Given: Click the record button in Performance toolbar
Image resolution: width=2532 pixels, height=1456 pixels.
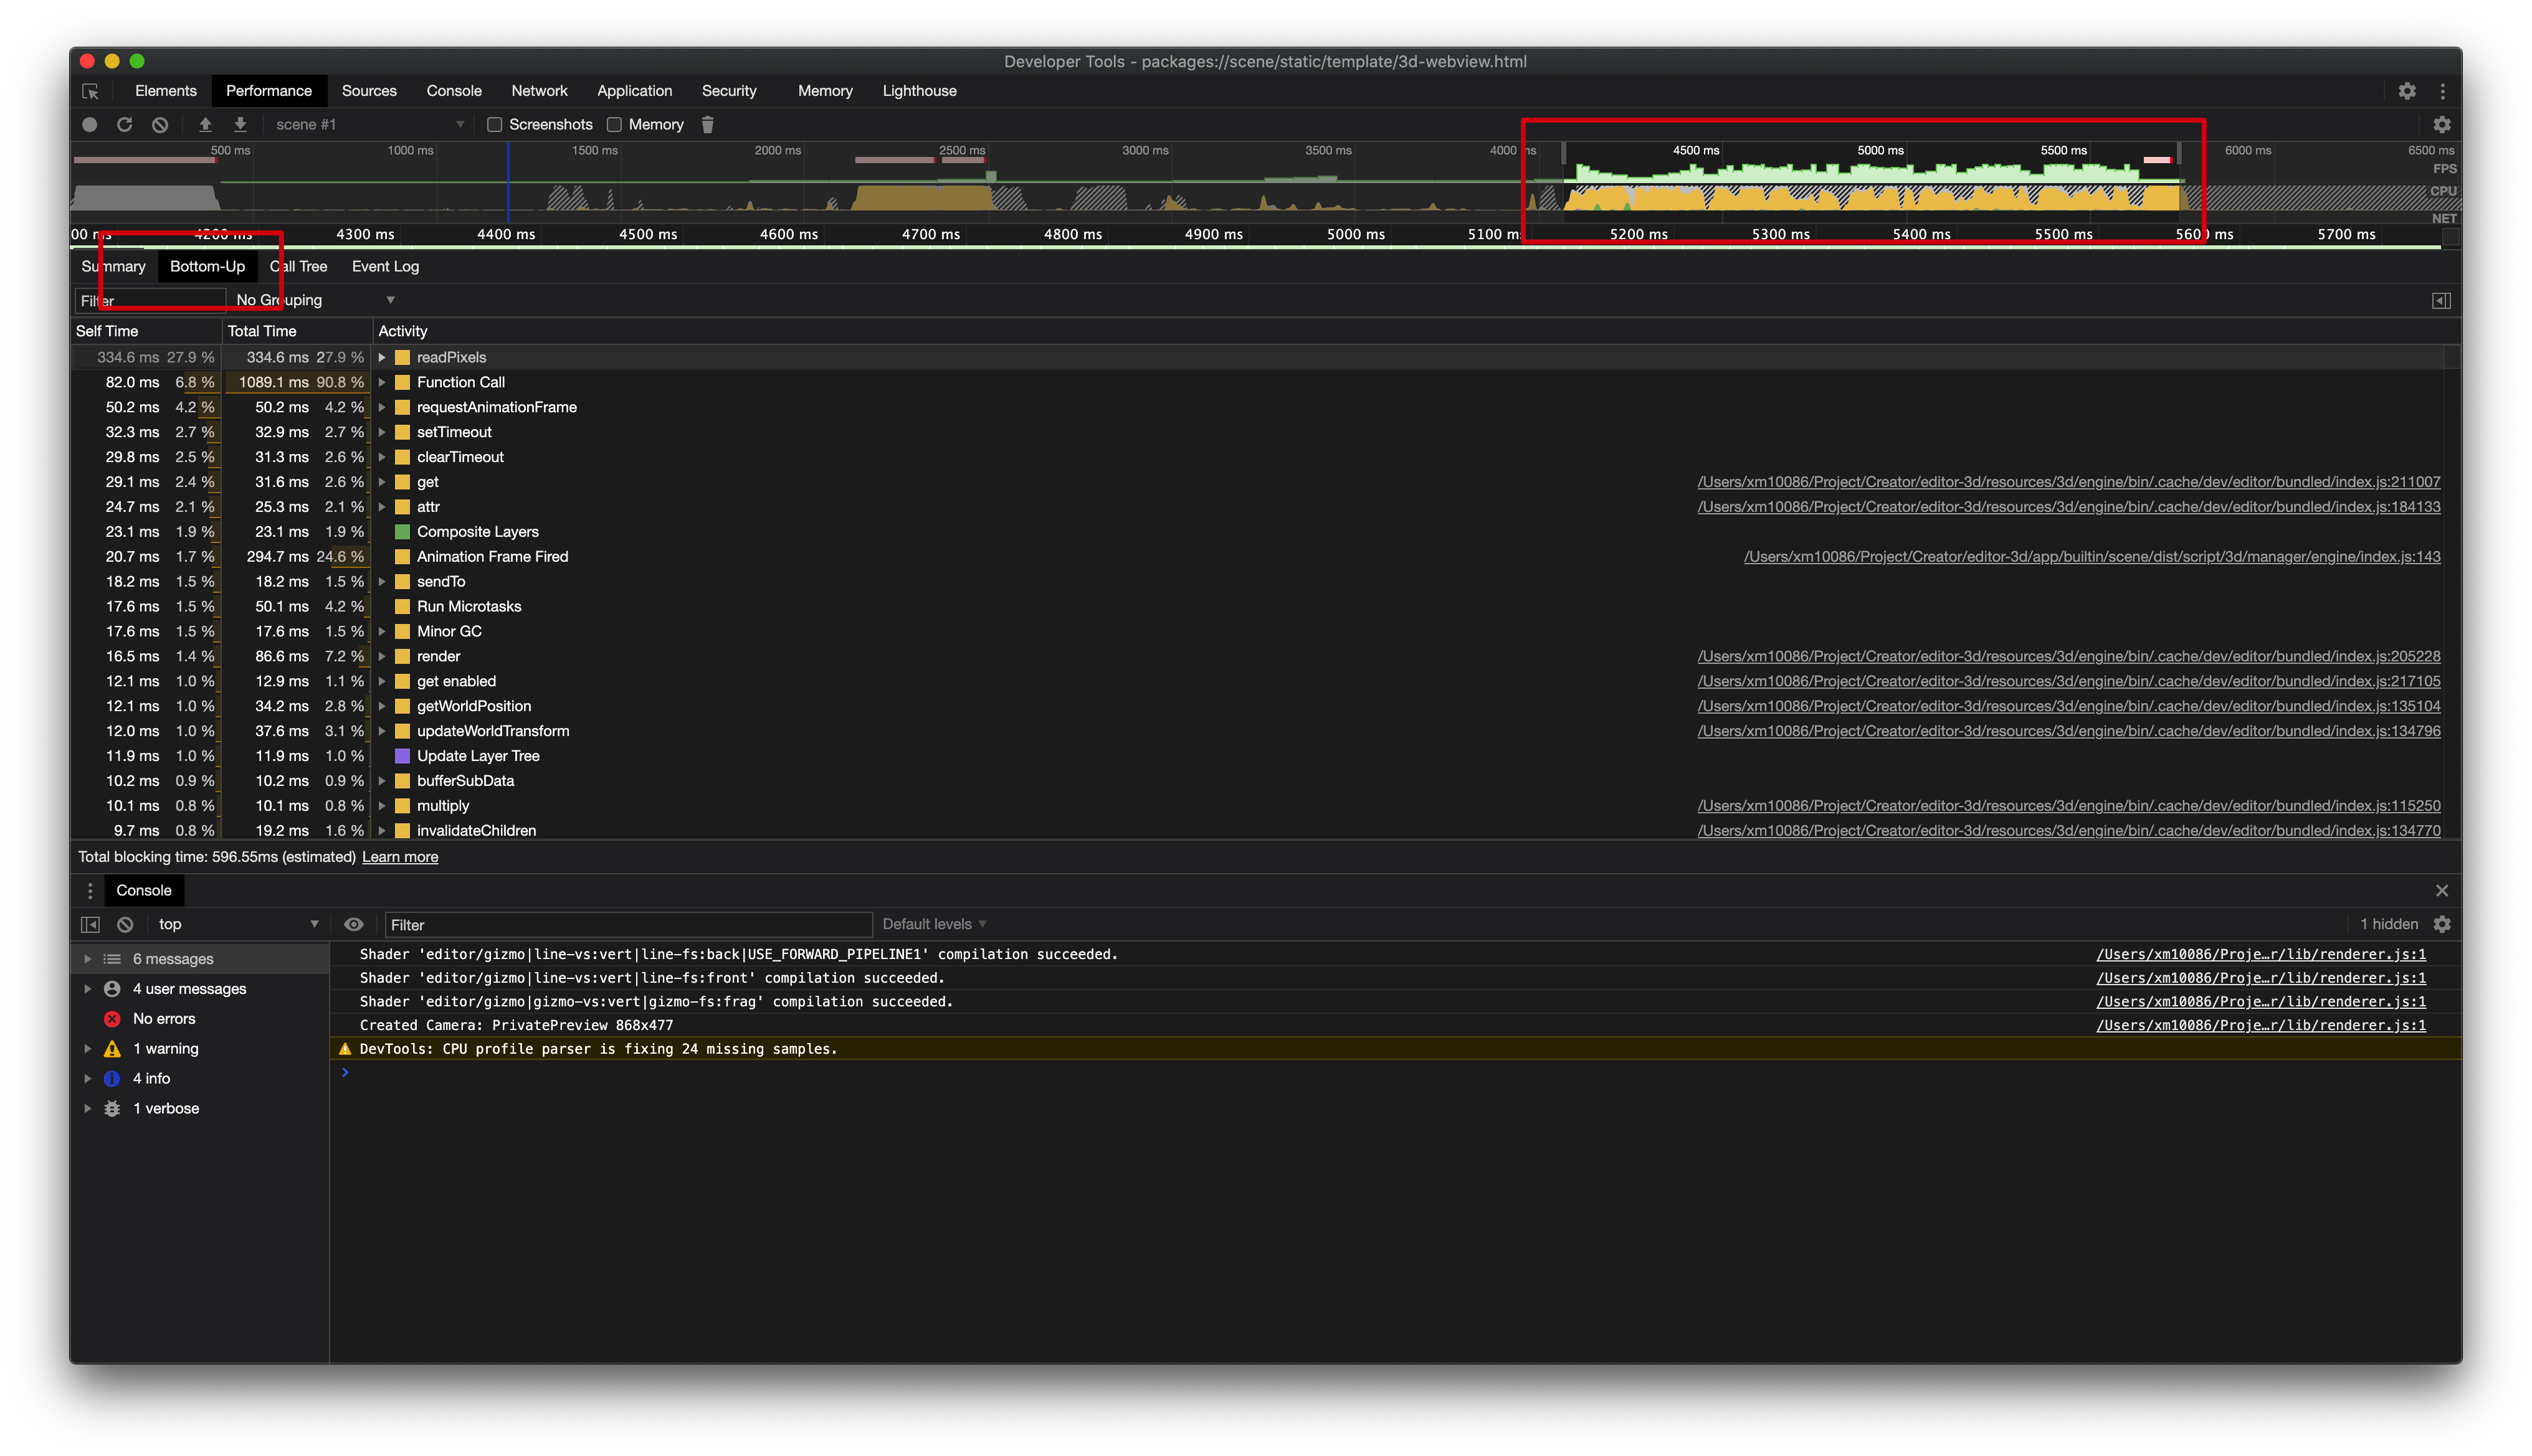Looking at the screenshot, I should coord(90,125).
